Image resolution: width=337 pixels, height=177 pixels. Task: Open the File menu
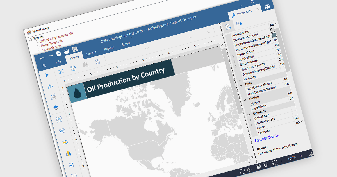click(58, 62)
